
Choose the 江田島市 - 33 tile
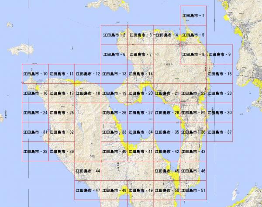(x=114, y=132)
